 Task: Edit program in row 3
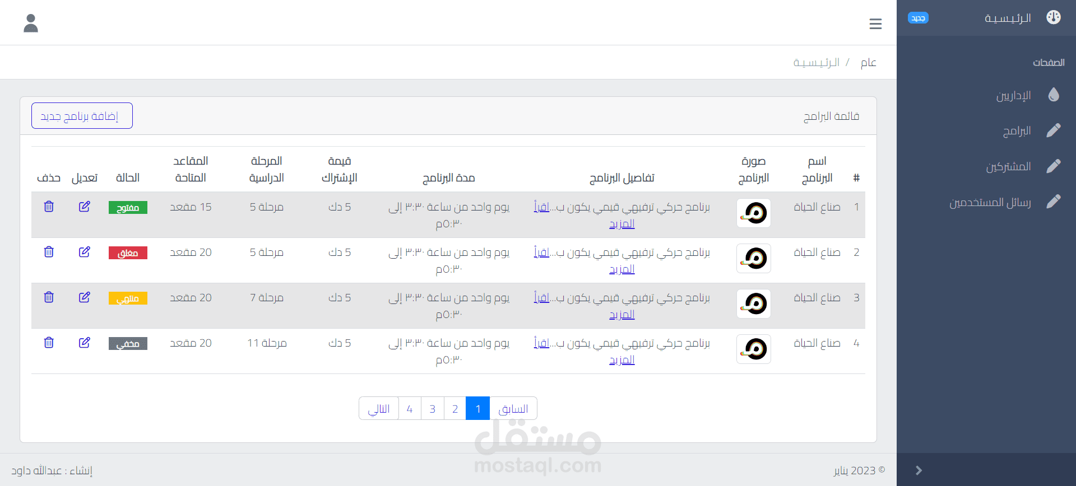point(85,297)
